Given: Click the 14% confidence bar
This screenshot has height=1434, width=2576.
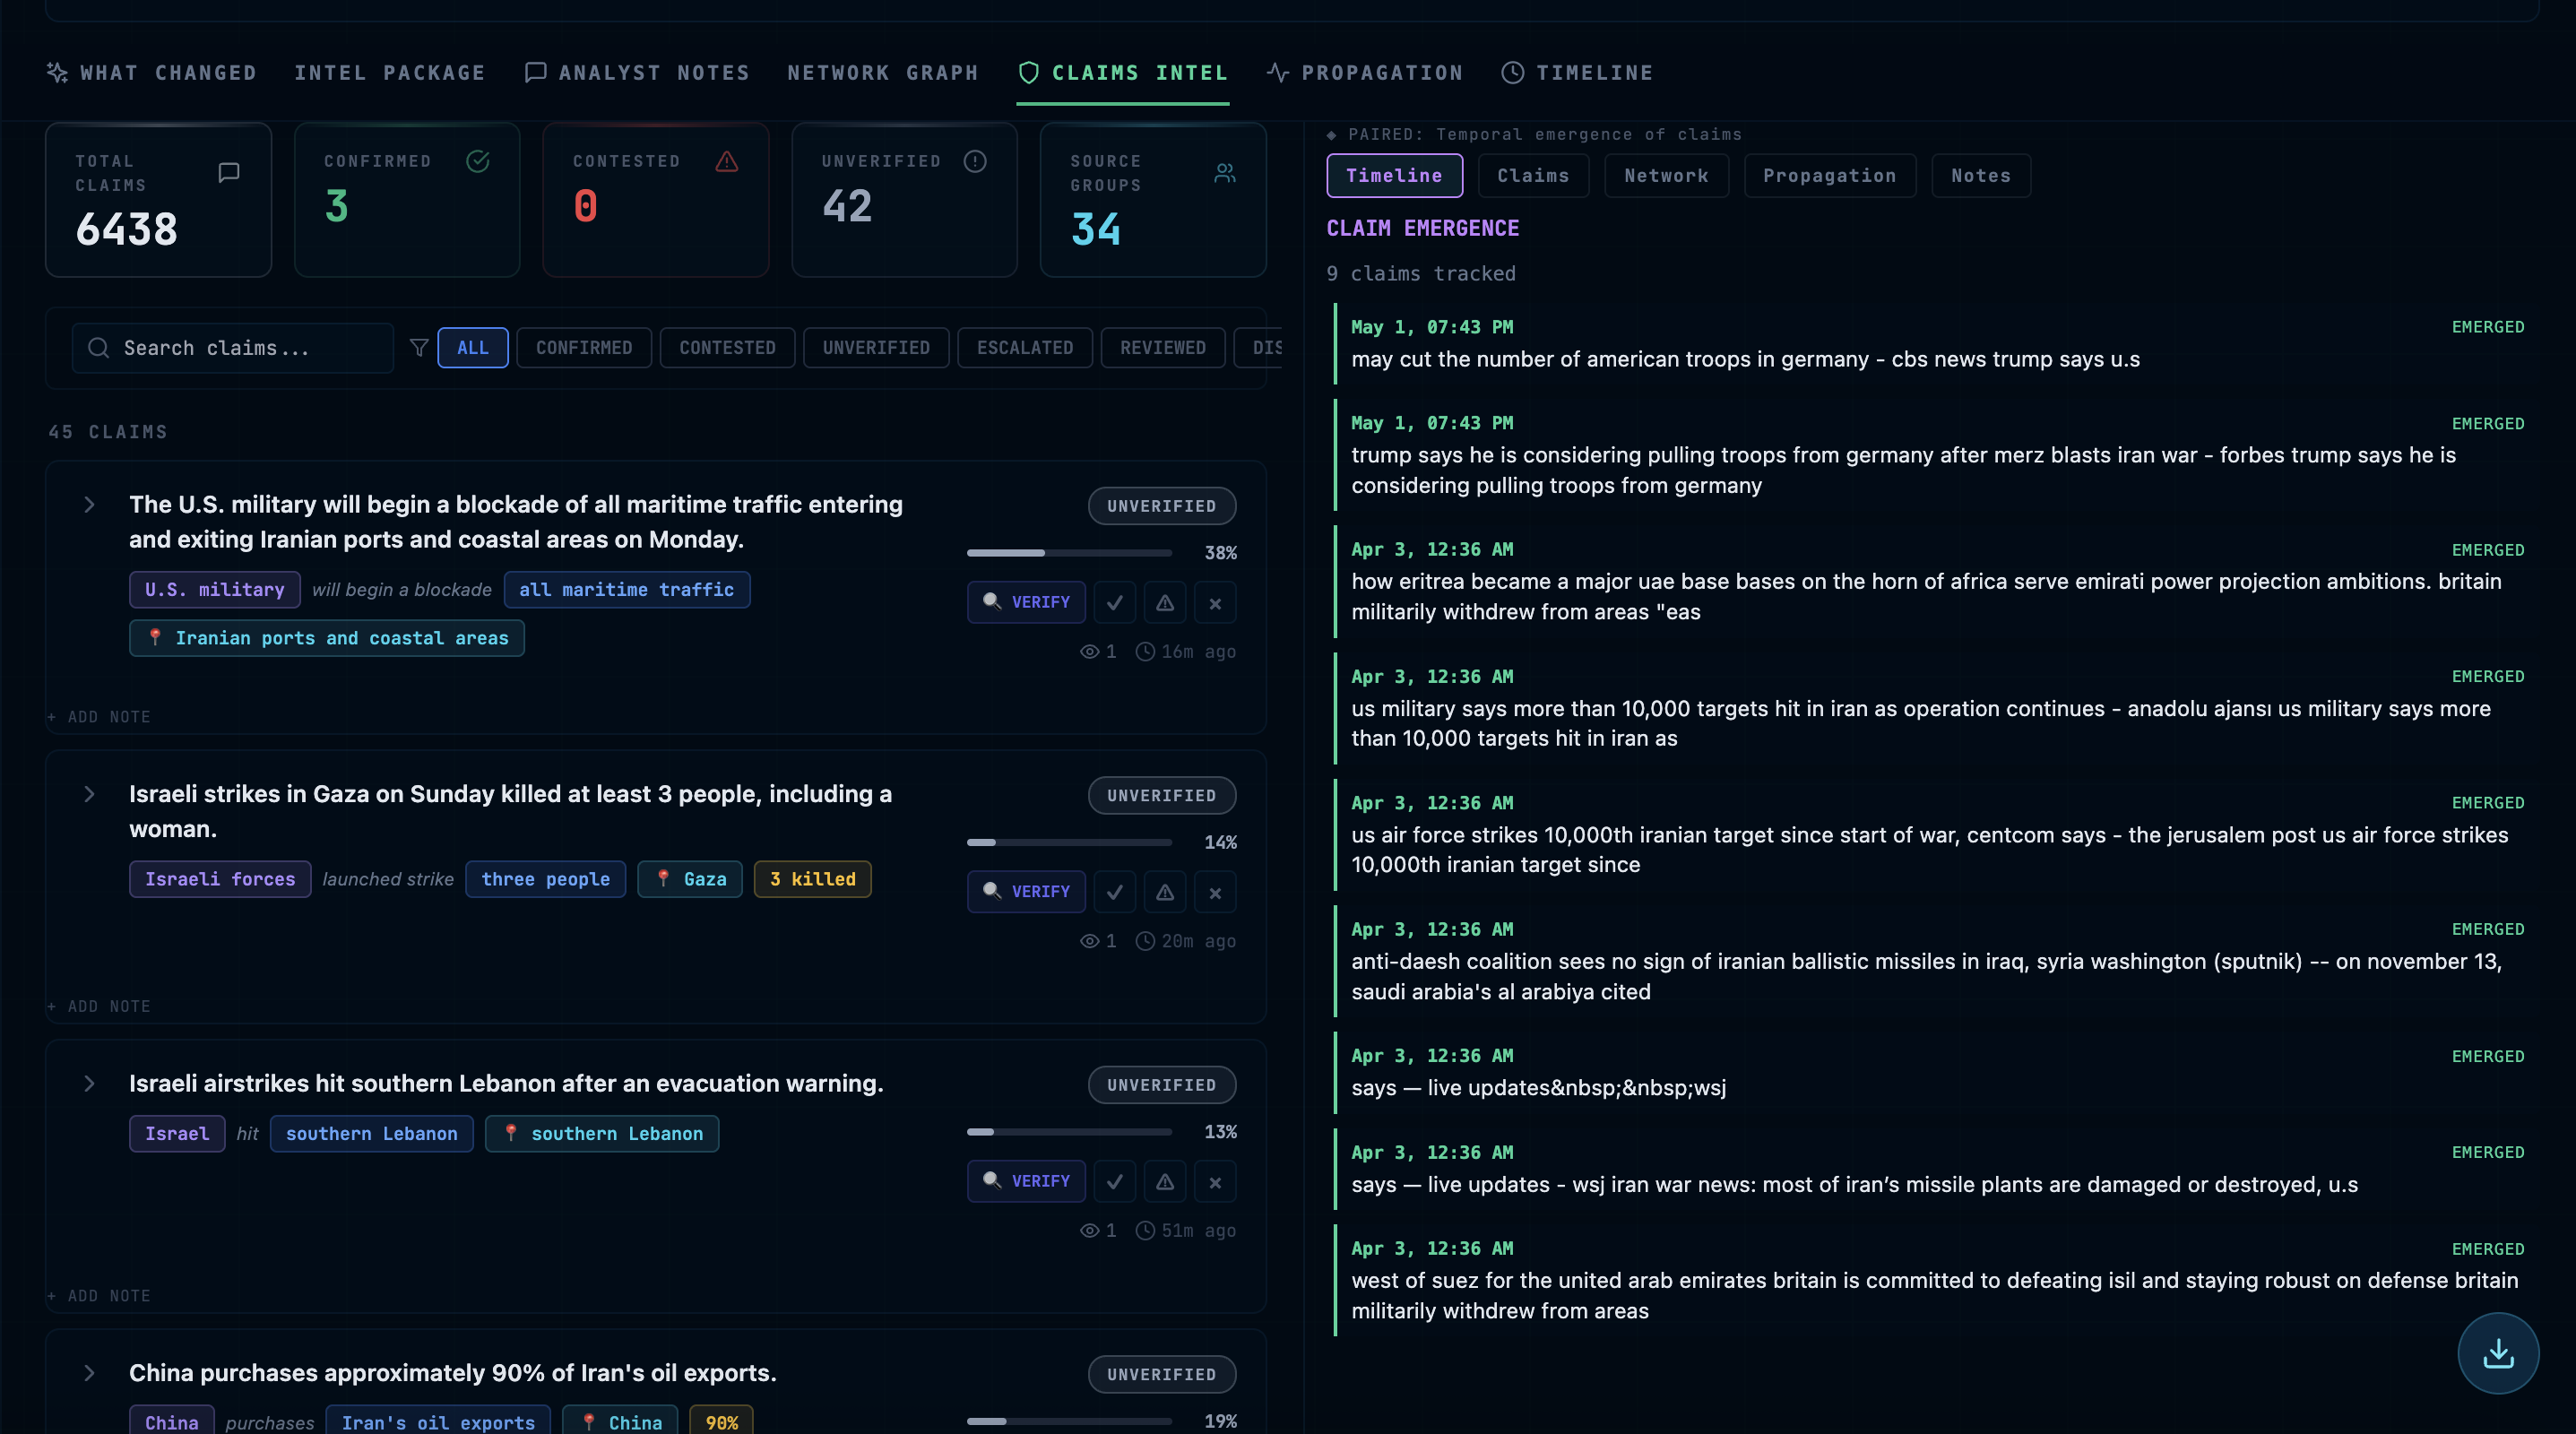Looking at the screenshot, I should pos(1069,842).
